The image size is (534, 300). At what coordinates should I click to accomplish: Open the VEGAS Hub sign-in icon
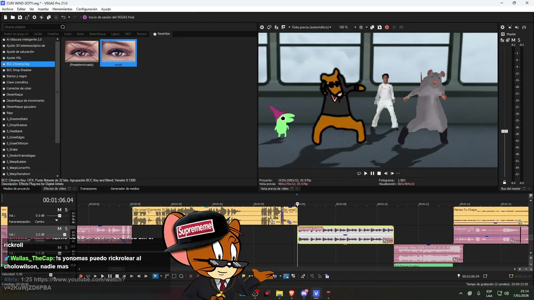tap(85, 17)
